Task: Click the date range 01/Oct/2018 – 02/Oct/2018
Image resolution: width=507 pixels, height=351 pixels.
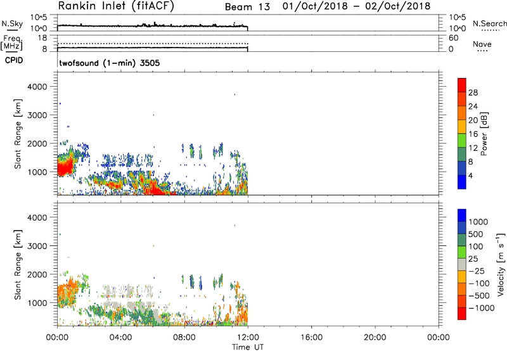Action: tap(356, 6)
